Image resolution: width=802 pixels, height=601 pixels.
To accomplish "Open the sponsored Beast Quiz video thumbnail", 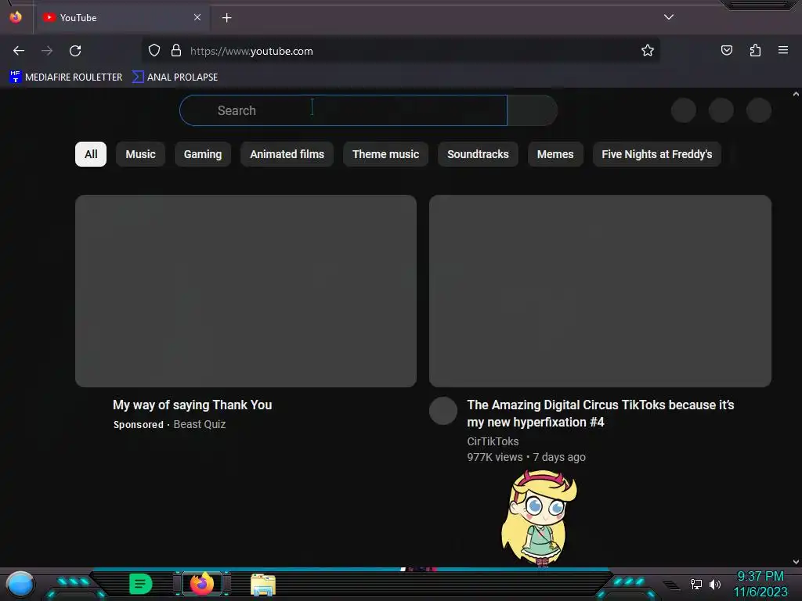I will click(246, 291).
